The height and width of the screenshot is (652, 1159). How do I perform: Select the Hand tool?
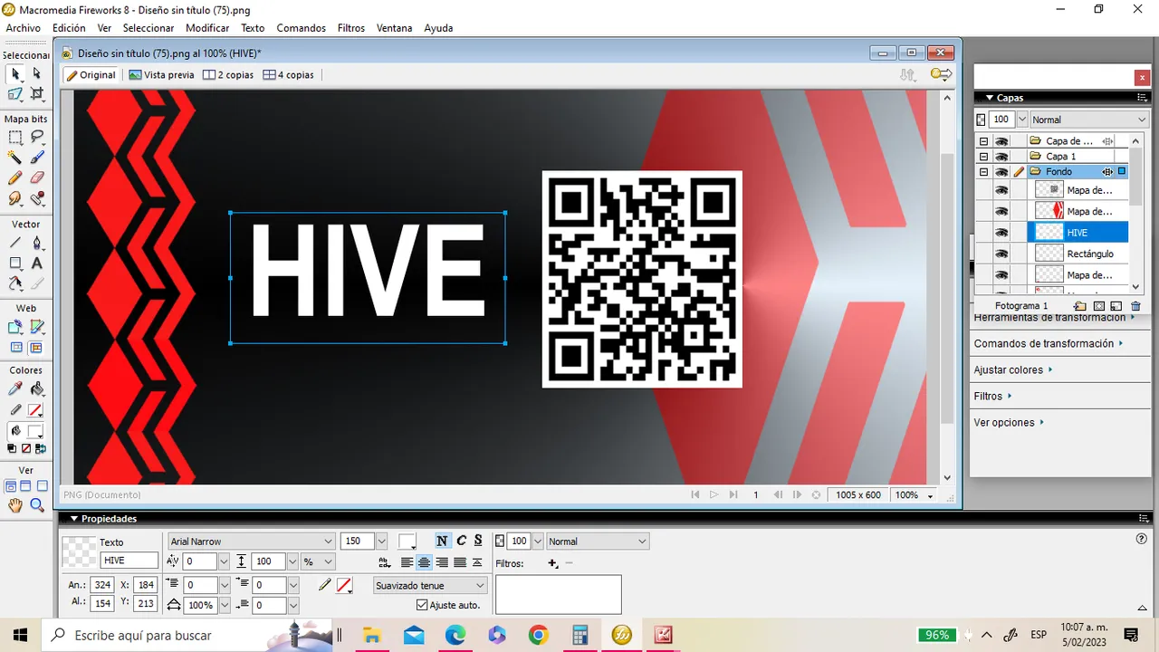15,505
